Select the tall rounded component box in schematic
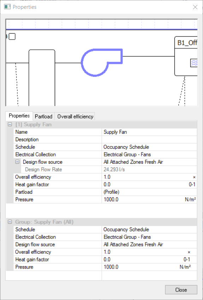The image size is (203, 300). [x=42, y=78]
